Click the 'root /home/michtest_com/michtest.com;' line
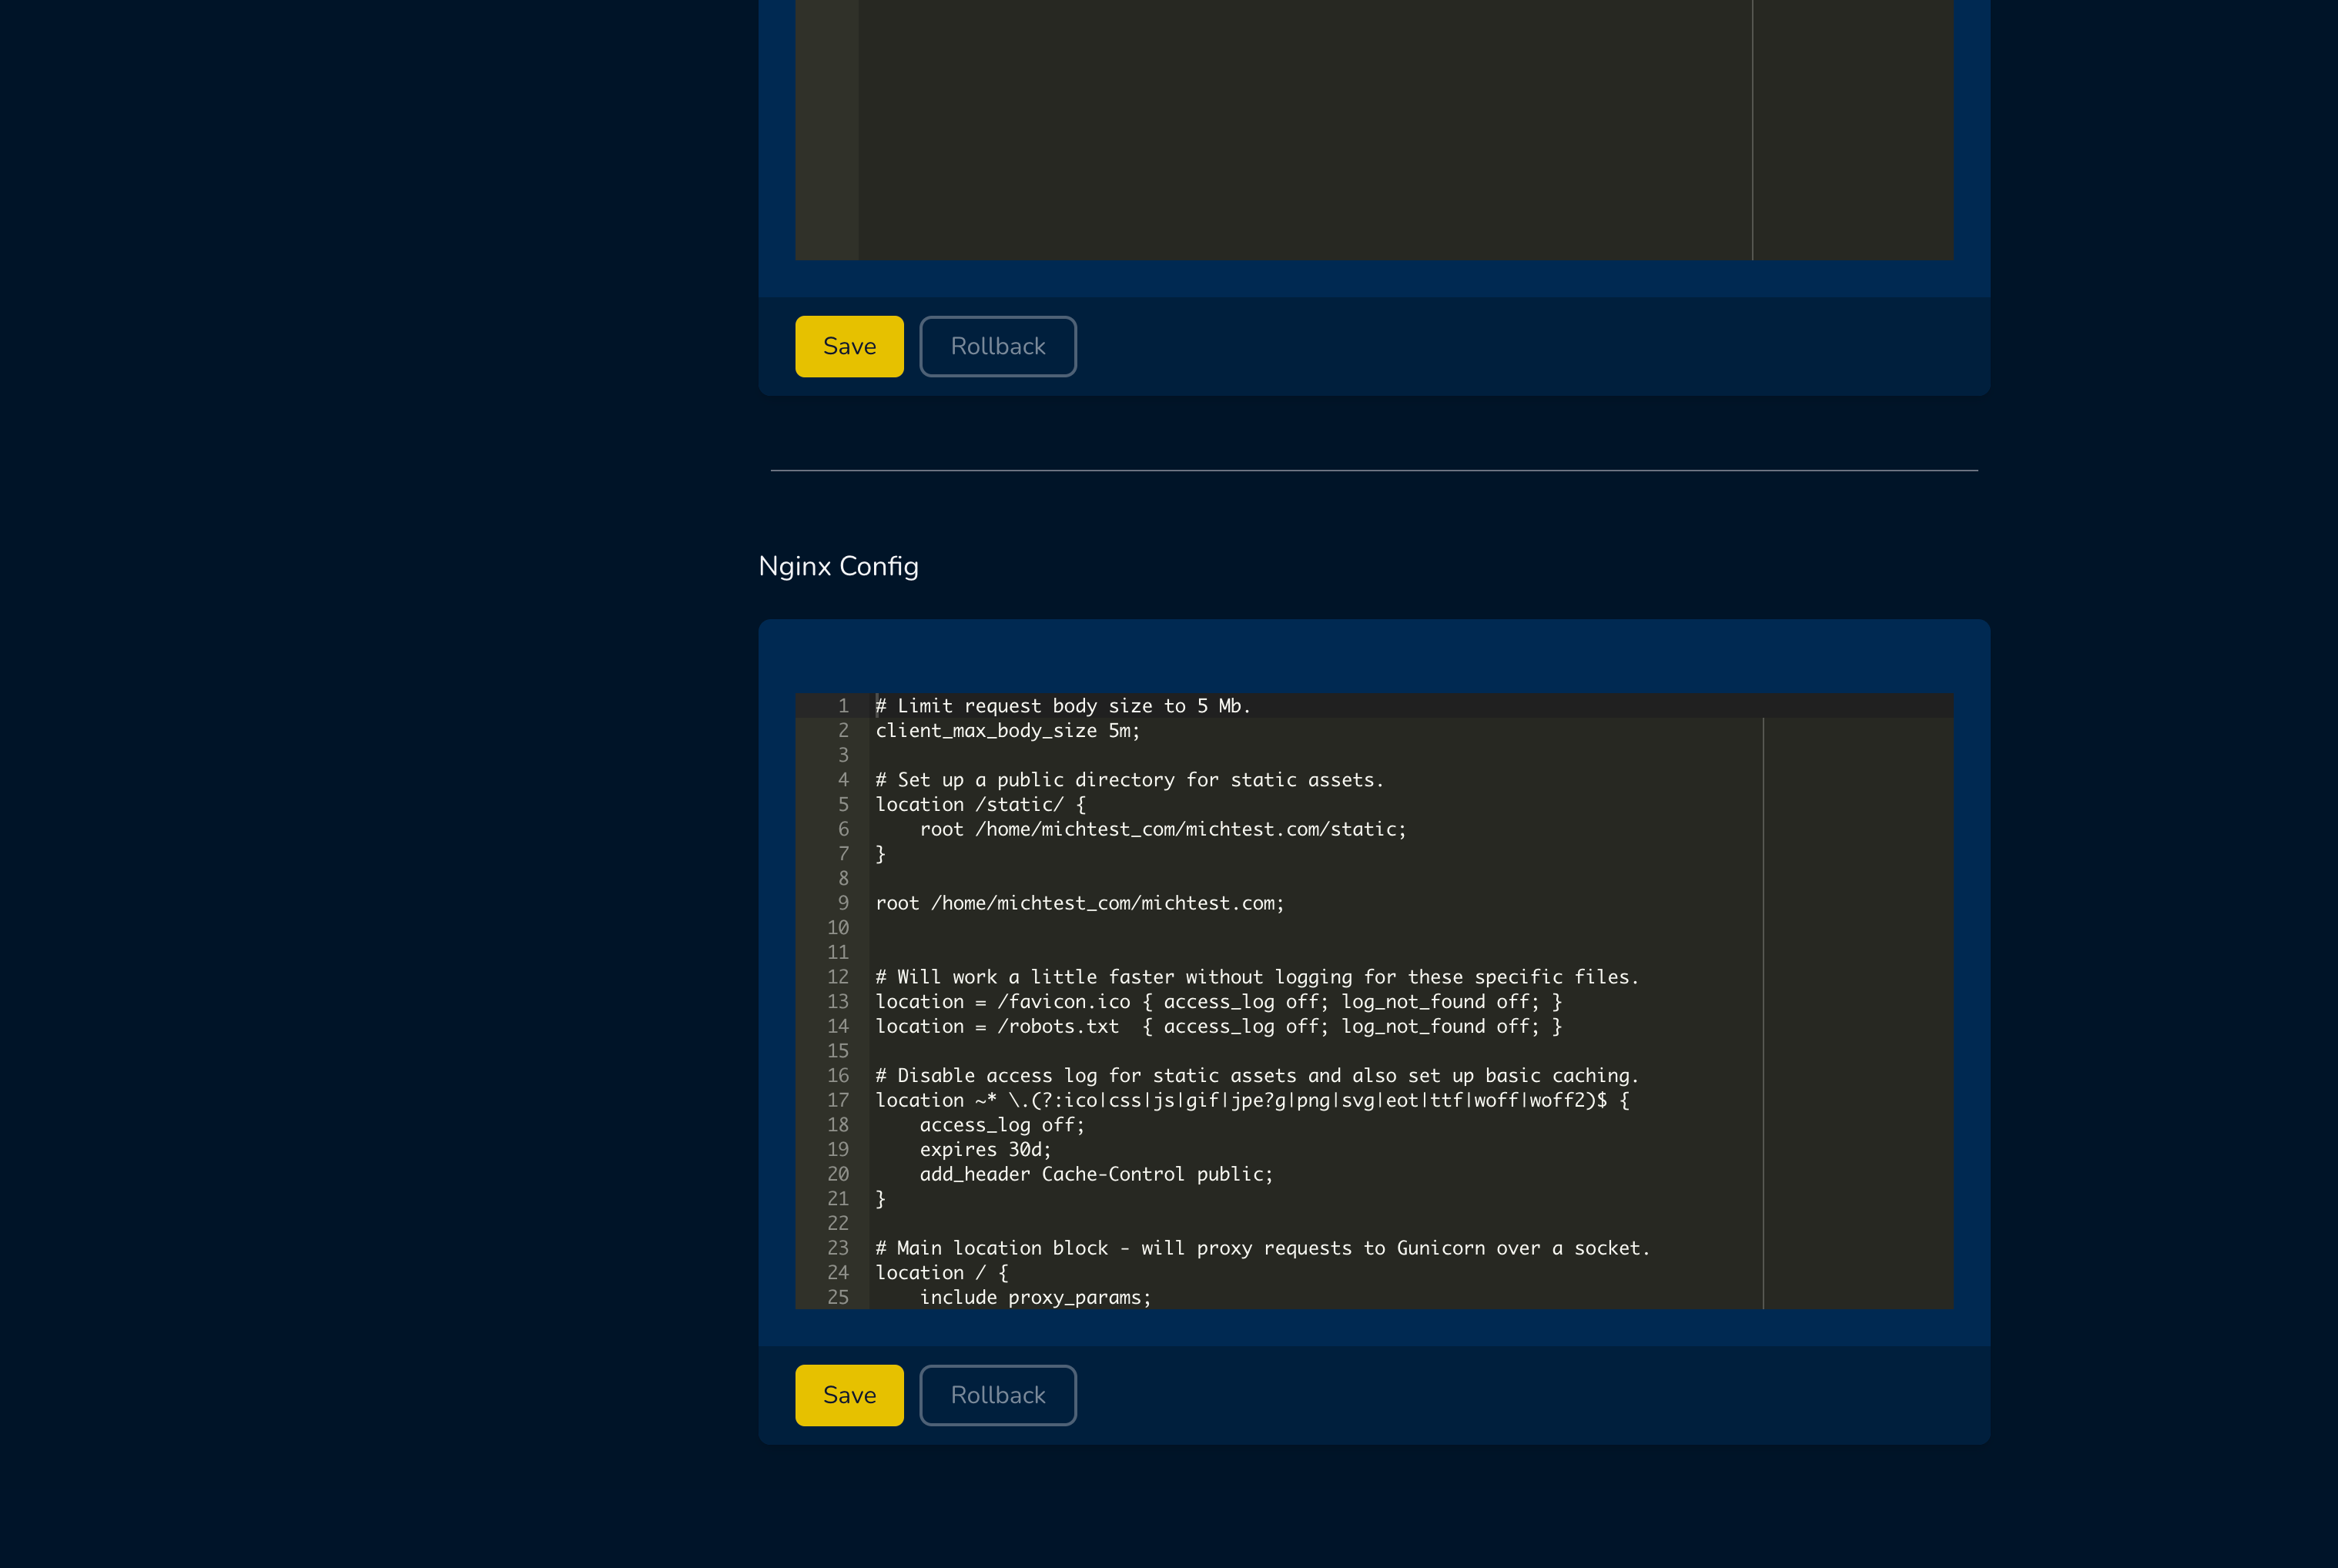2338x1568 pixels. point(1079,903)
